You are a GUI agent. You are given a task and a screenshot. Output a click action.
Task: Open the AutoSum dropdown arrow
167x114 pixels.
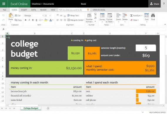(x=142, y=16)
